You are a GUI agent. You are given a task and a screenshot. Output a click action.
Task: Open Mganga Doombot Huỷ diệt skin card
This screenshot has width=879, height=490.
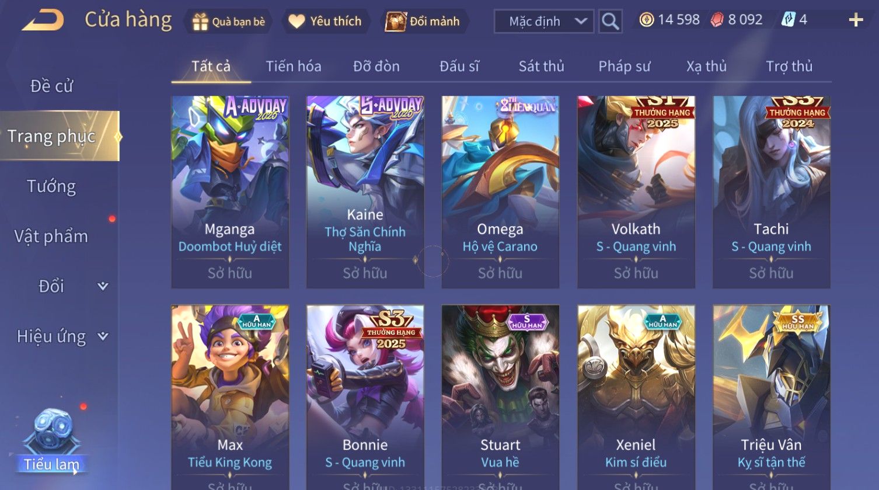pos(230,192)
